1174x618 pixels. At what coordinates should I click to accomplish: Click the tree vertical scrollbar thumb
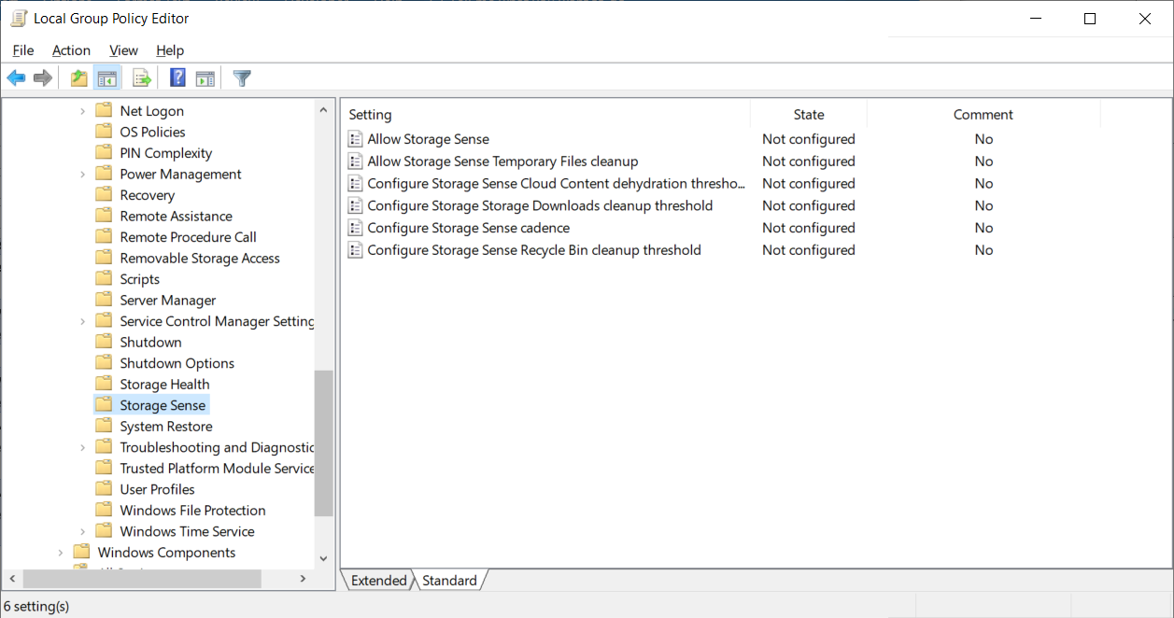324,443
